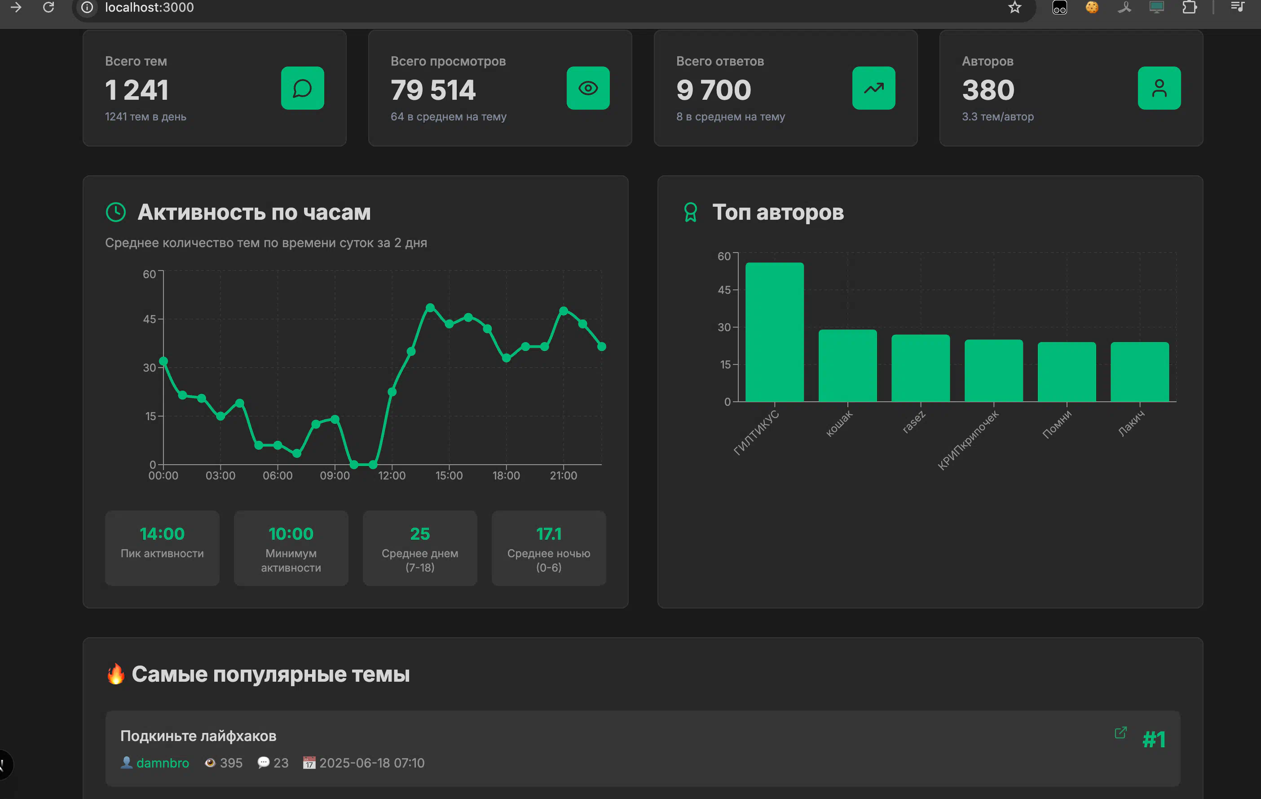Click the robot-face extension icon
Image resolution: width=1261 pixels, height=799 pixels.
click(1059, 7)
